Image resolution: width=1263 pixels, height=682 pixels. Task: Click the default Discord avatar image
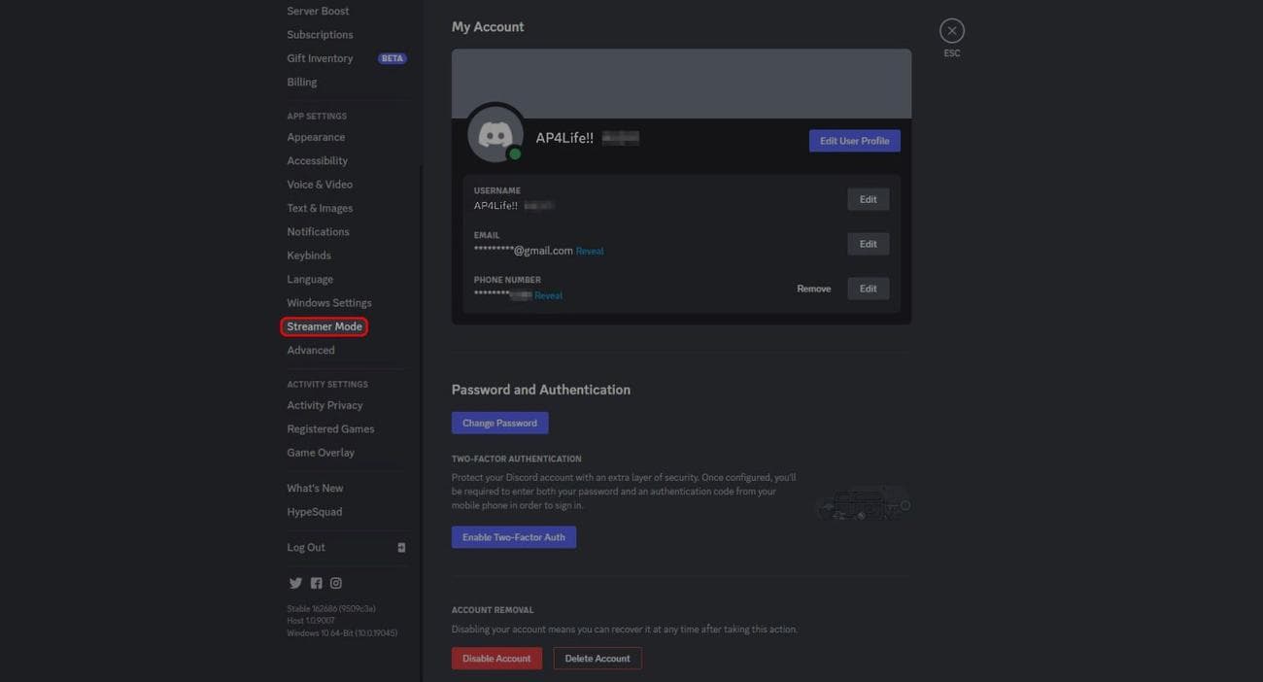click(495, 132)
